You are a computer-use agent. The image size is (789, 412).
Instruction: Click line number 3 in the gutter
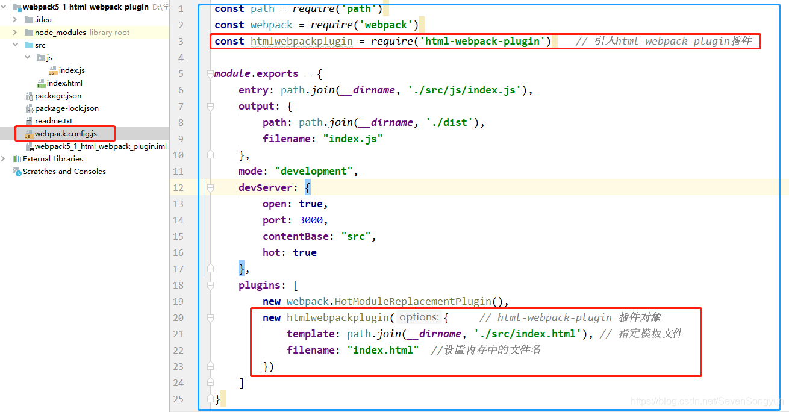click(x=181, y=42)
